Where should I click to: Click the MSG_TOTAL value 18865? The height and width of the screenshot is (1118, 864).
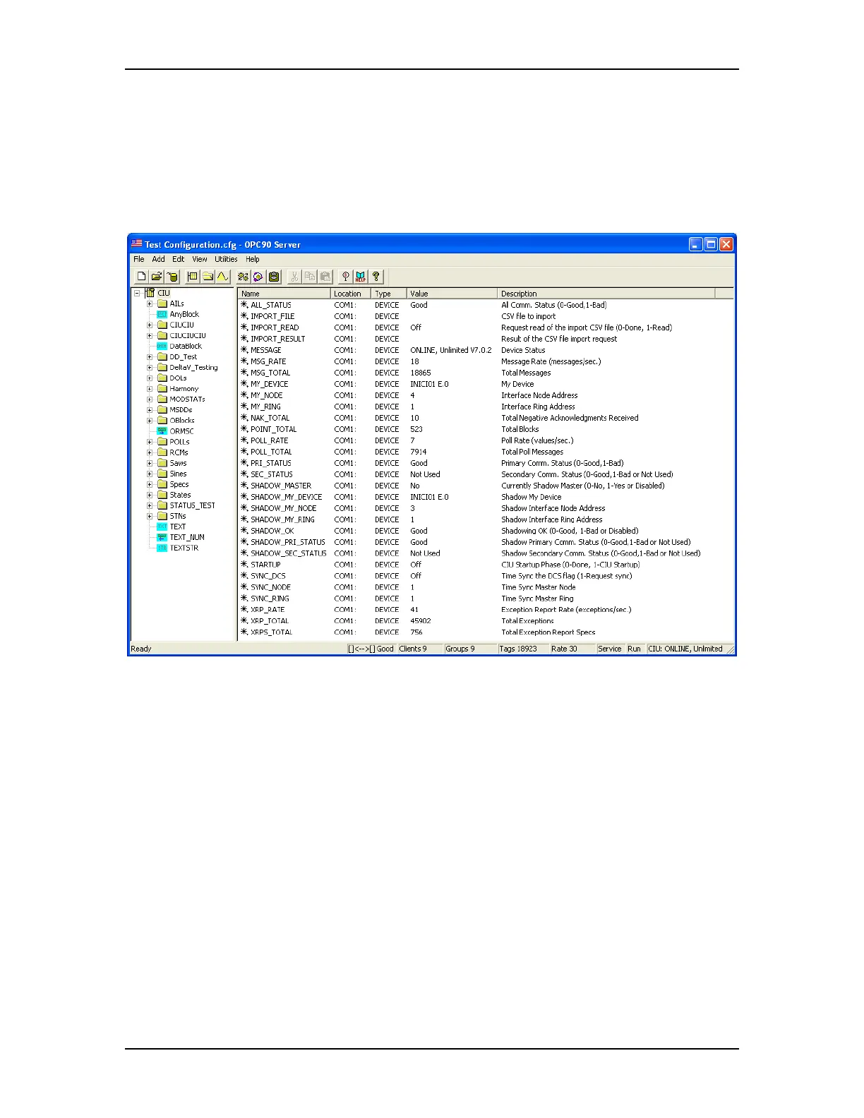(x=421, y=373)
